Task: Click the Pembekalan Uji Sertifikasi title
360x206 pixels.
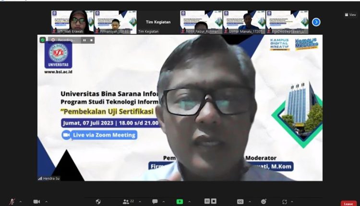Action: tap(108, 111)
